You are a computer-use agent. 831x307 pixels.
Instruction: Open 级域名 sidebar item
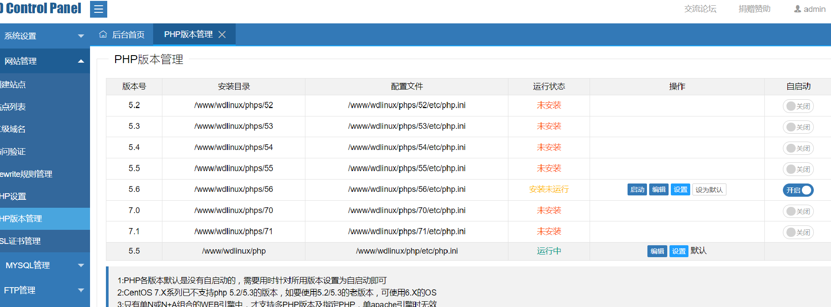click(45, 129)
